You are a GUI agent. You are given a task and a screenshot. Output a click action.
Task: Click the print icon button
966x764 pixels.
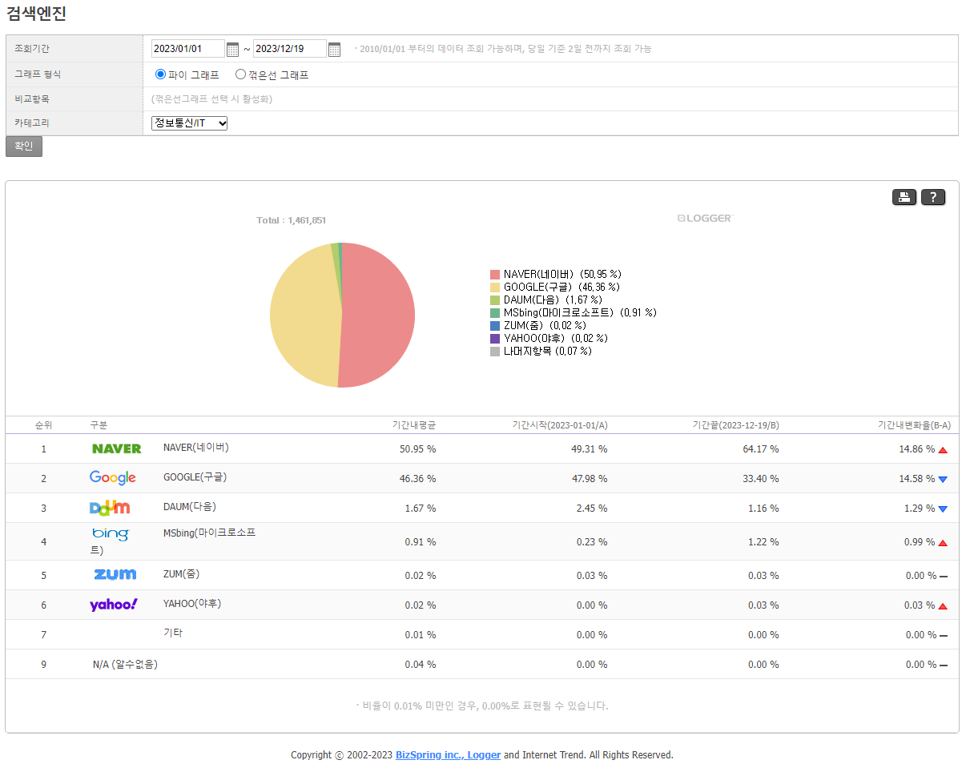pyautogui.click(x=904, y=197)
